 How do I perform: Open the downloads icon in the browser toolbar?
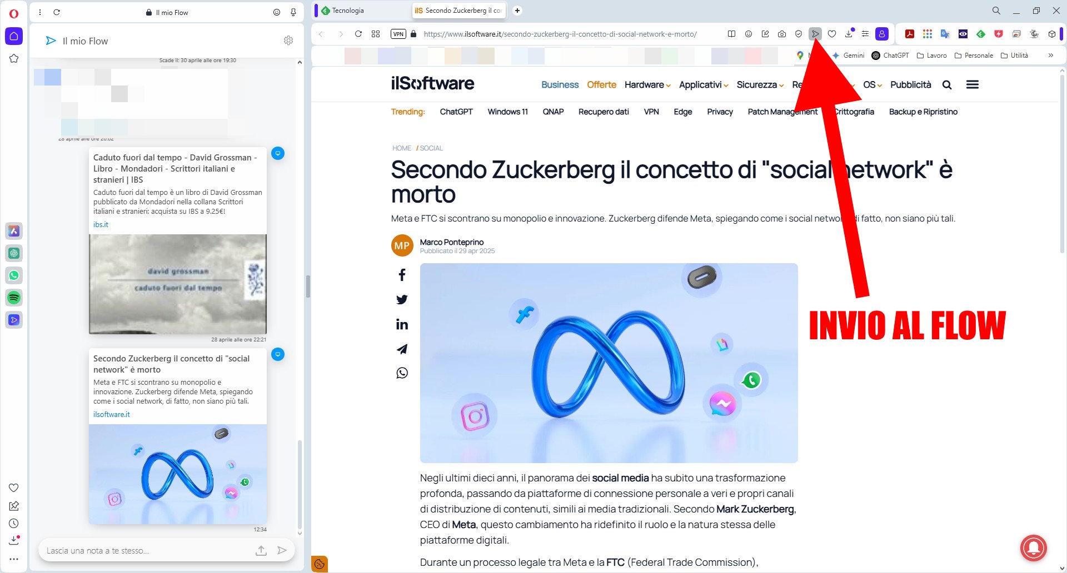pos(849,34)
